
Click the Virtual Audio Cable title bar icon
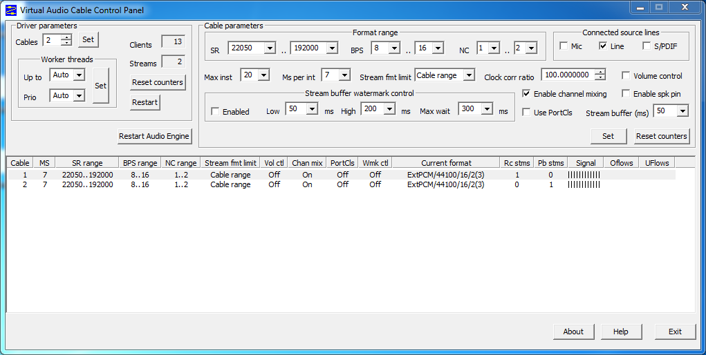pos(11,10)
